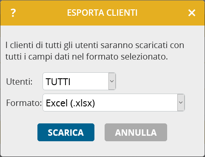The image size is (205, 157).
Task: Show help using the white ? icon
Action: coord(13,13)
